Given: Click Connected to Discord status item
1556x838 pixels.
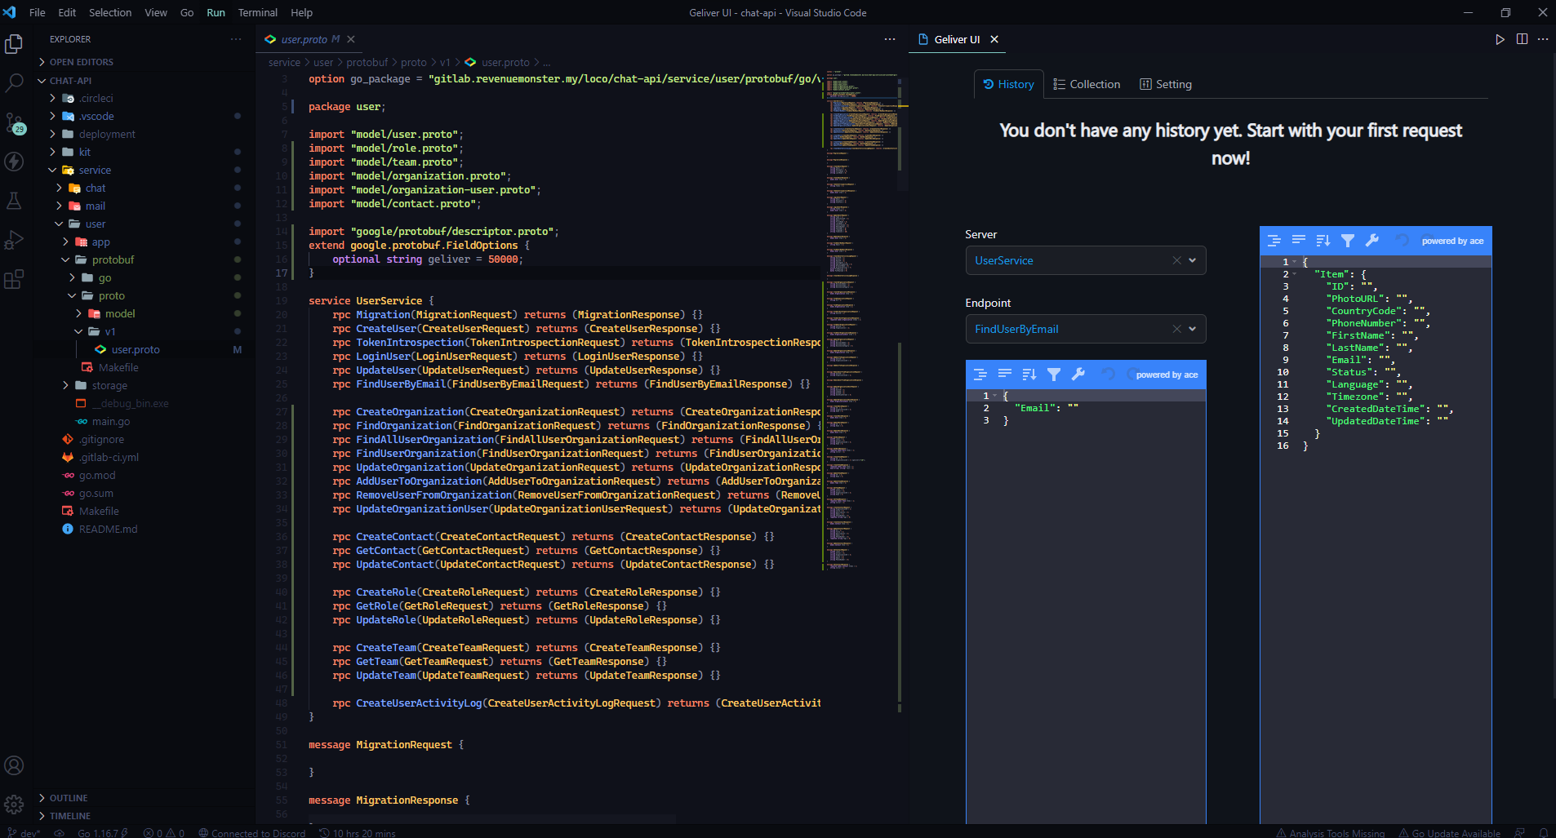Looking at the screenshot, I should (x=252, y=833).
